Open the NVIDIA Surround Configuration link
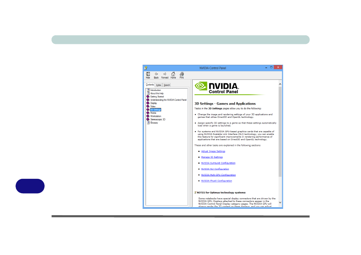This screenshot has width=361, height=255. pos(218,163)
